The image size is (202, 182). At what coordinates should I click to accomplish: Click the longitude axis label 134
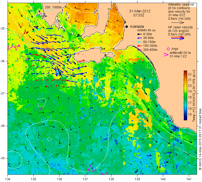tap(8, 179)
